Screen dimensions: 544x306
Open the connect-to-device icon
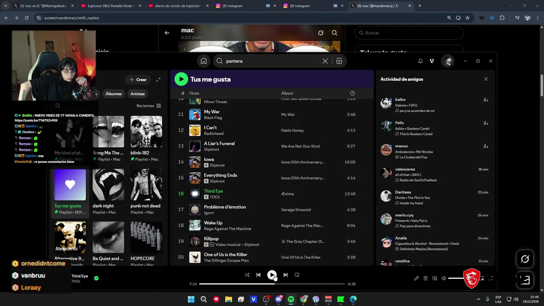434,278
